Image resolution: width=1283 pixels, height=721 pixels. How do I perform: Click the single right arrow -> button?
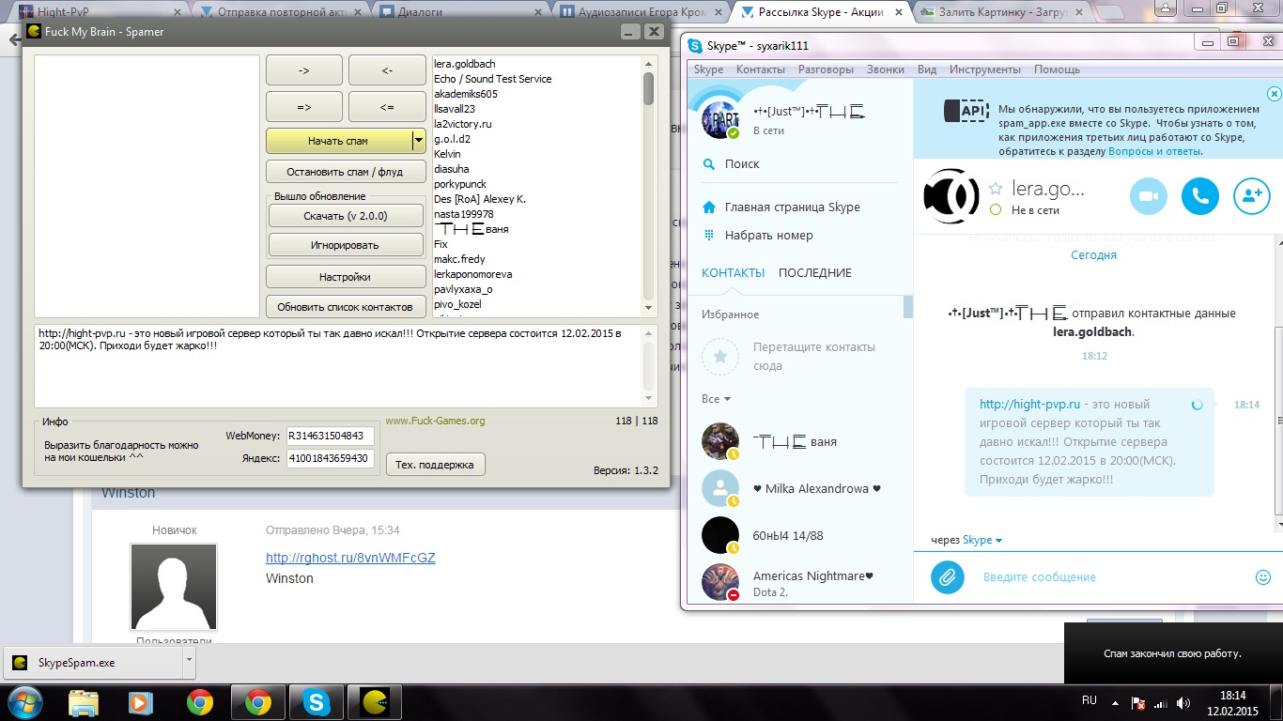point(304,70)
